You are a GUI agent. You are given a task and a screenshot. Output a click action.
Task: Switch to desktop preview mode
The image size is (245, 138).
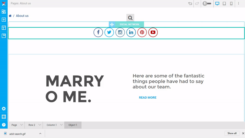pos(217,4)
